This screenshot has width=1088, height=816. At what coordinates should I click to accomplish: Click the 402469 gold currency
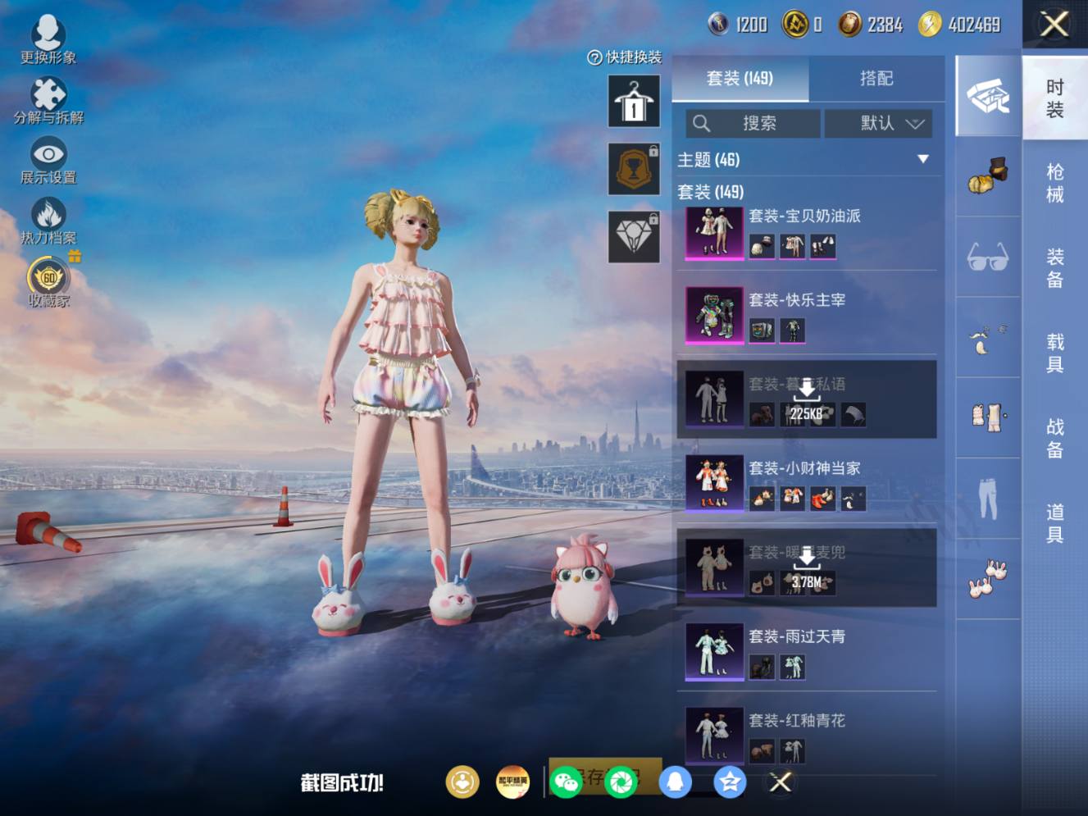(x=959, y=25)
